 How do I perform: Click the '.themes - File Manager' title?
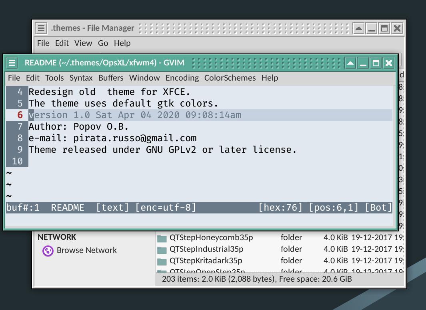click(x=93, y=28)
